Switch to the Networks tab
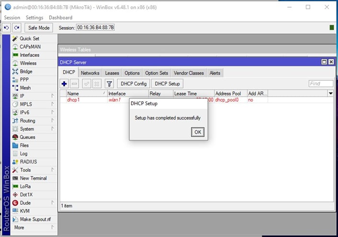 [x=90, y=73]
